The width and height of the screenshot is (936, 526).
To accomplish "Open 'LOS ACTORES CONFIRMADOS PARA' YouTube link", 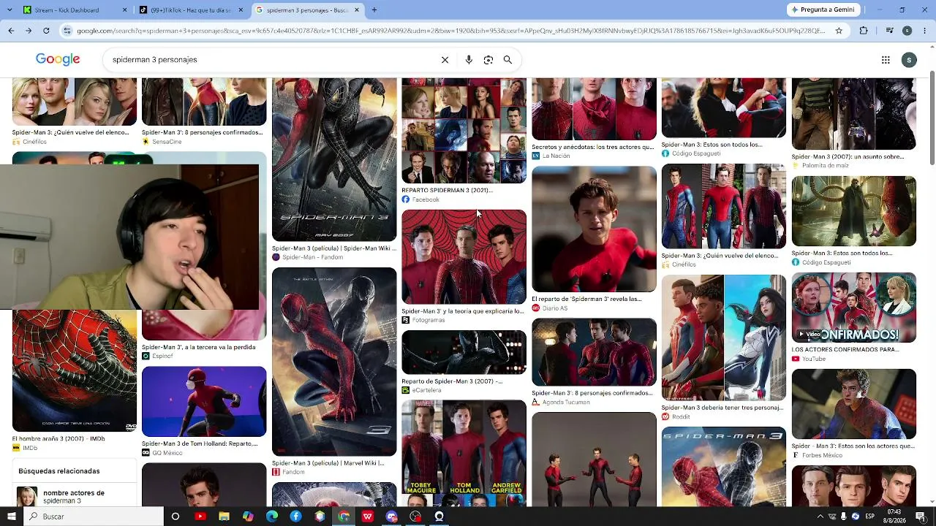I will (845, 350).
